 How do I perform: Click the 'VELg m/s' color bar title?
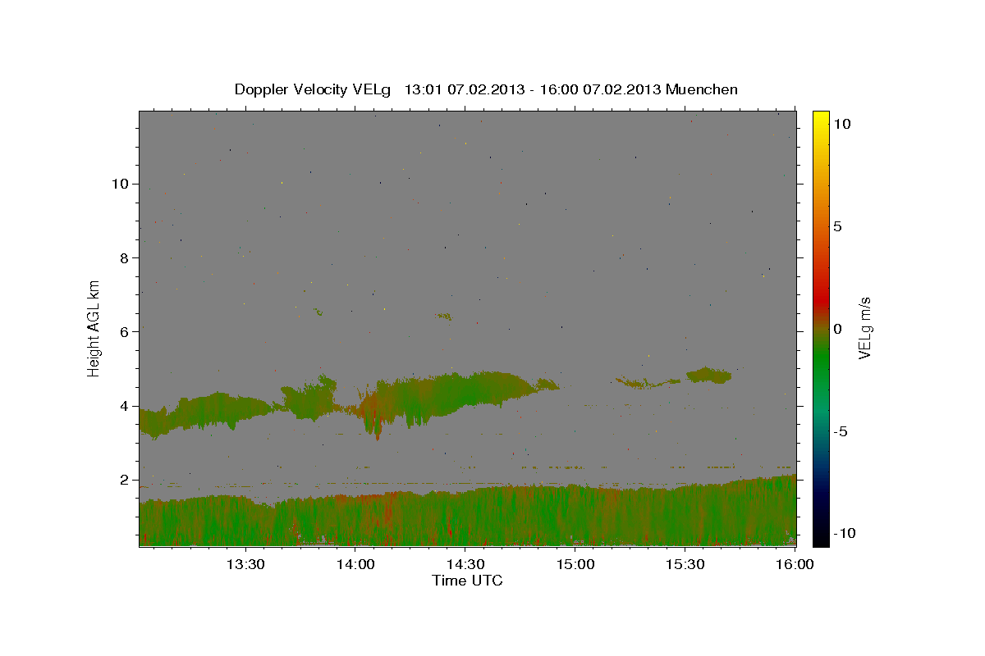click(x=865, y=328)
